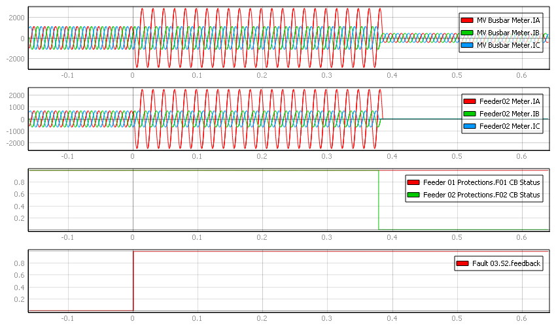Click the blue swatch for Feeder02 Meter.IC

click(x=469, y=126)
